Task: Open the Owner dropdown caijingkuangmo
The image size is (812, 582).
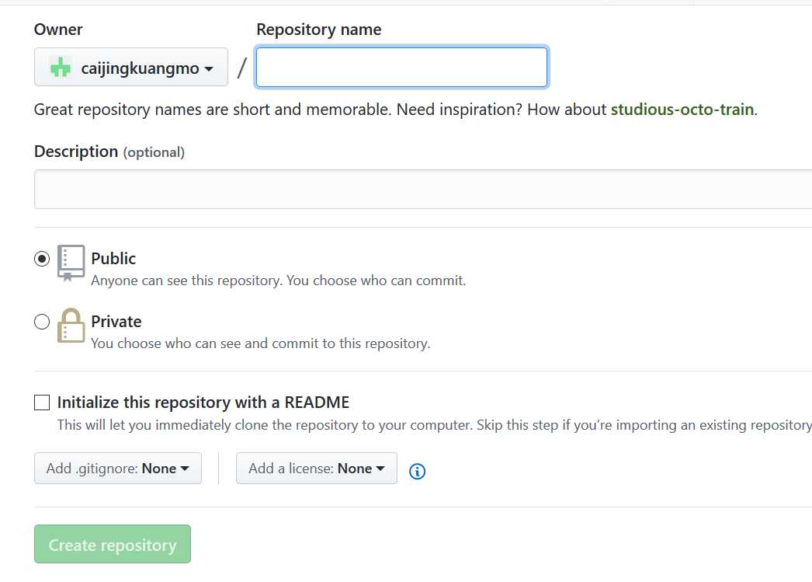Action: (x=131, y=68)
